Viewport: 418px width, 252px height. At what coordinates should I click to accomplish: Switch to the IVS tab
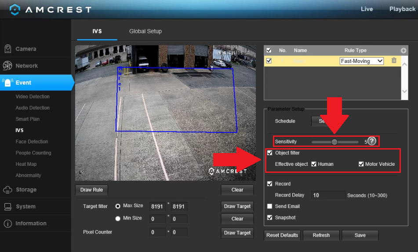(x=97, y=31)
